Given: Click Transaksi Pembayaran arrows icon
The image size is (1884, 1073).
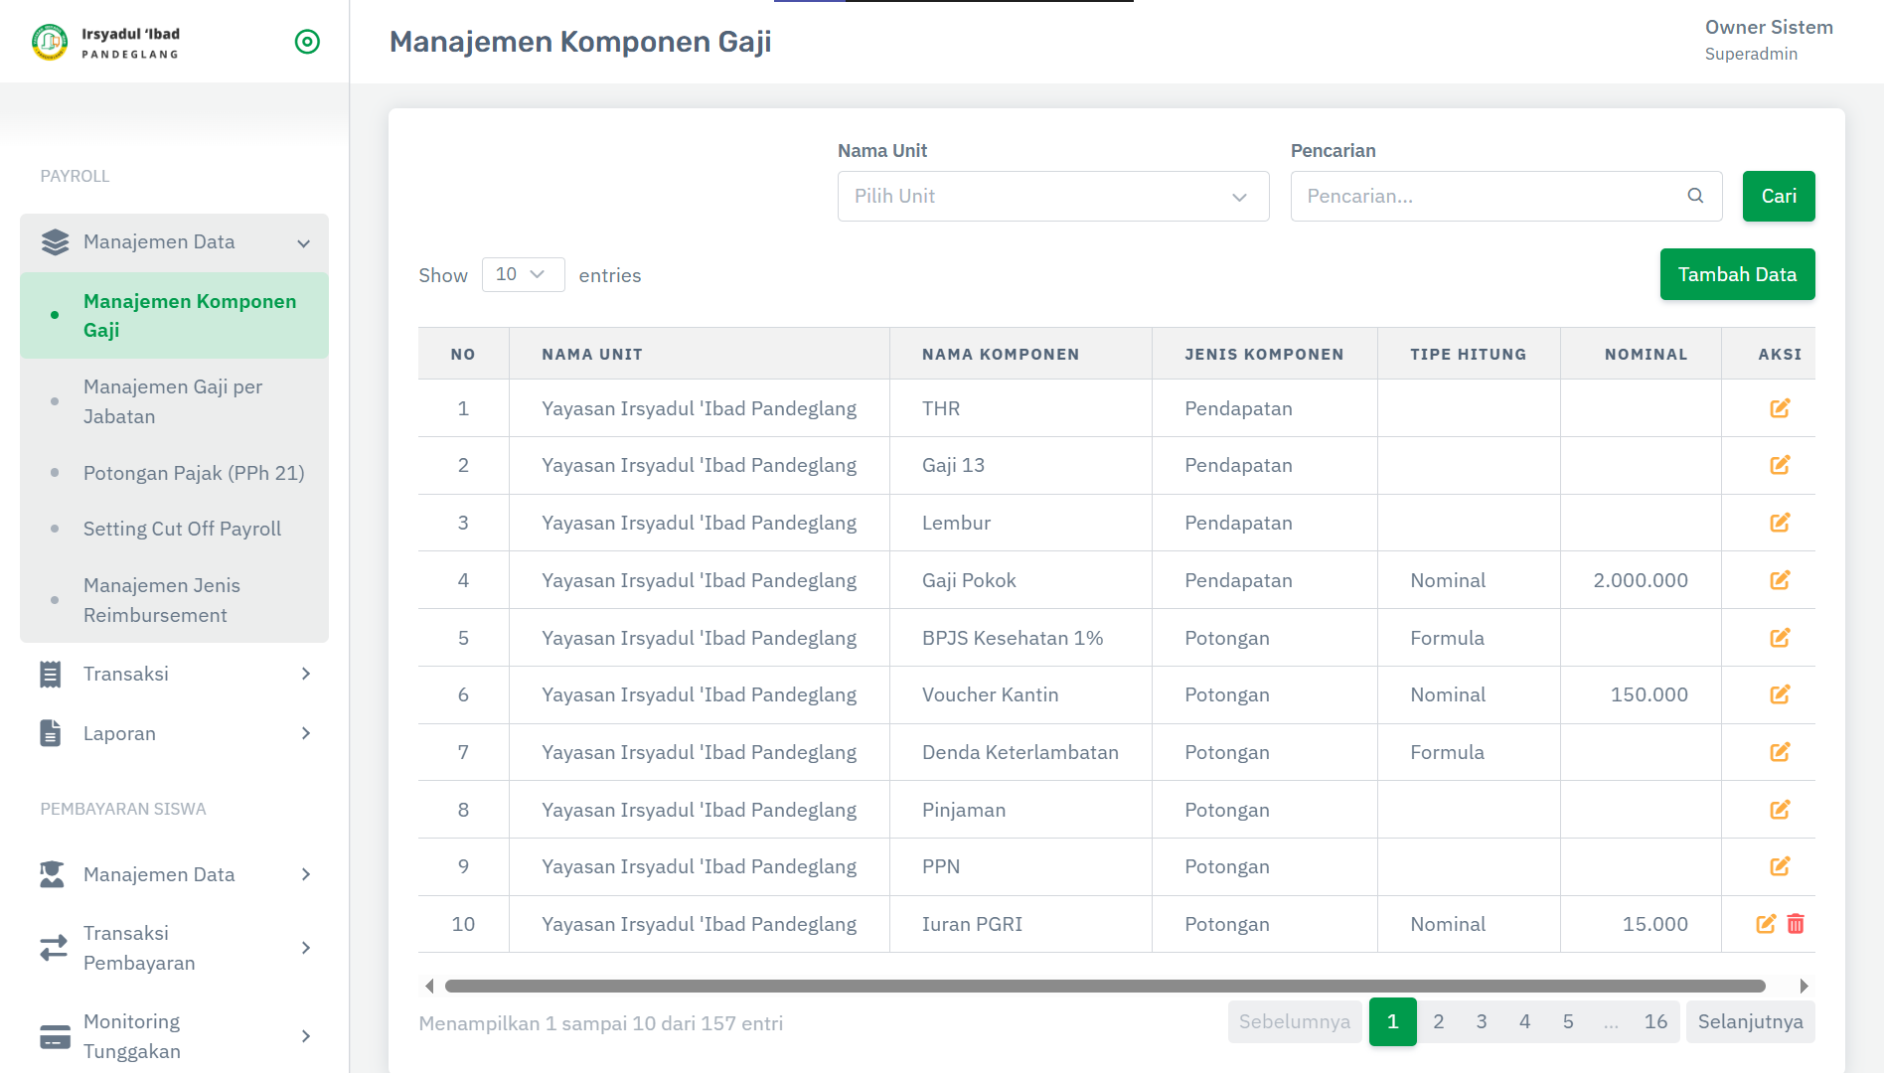Looking at the screenshot, I should coord(54,948).
